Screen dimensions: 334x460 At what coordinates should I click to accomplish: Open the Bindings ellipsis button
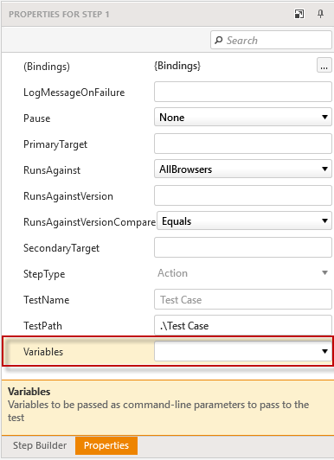tap(324, 65)
